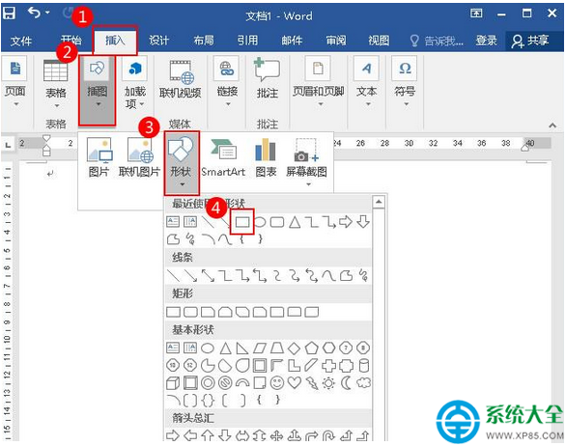Select the cross basic shape
The width and height of the screenshot is (566, 446).
(328, 366)
